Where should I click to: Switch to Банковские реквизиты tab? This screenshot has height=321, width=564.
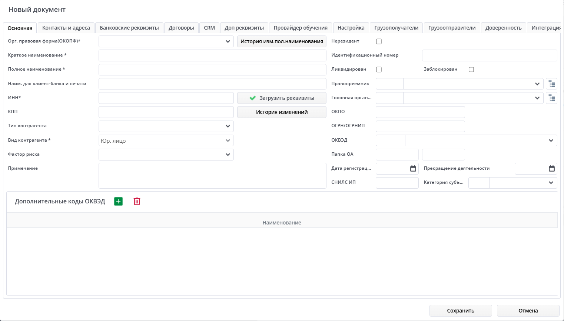129,28
